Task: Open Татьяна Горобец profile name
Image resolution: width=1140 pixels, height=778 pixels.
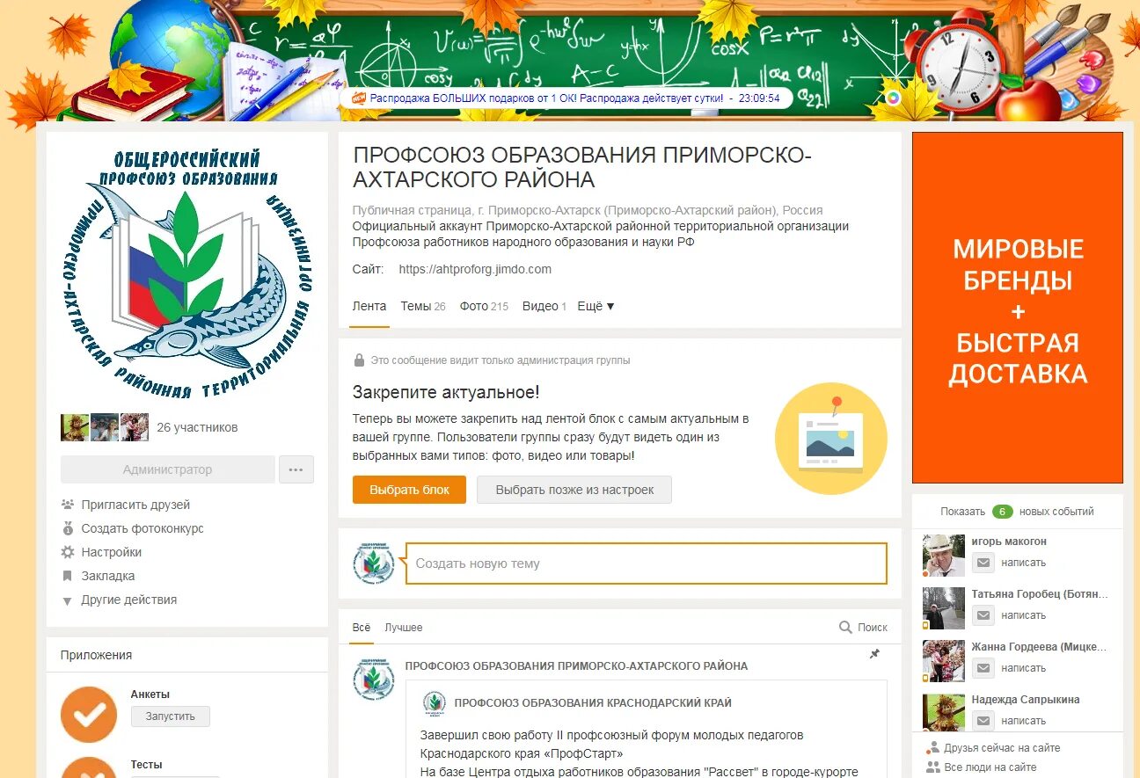Action: (x=1040, y=594)
